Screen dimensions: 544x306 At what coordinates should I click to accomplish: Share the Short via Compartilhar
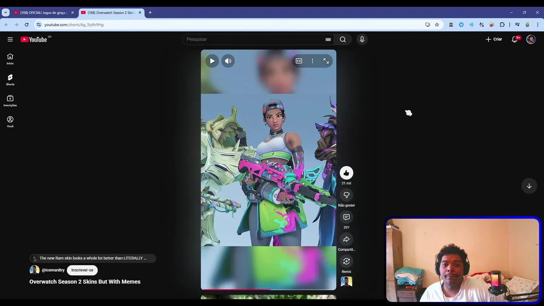tap(346, 239)
